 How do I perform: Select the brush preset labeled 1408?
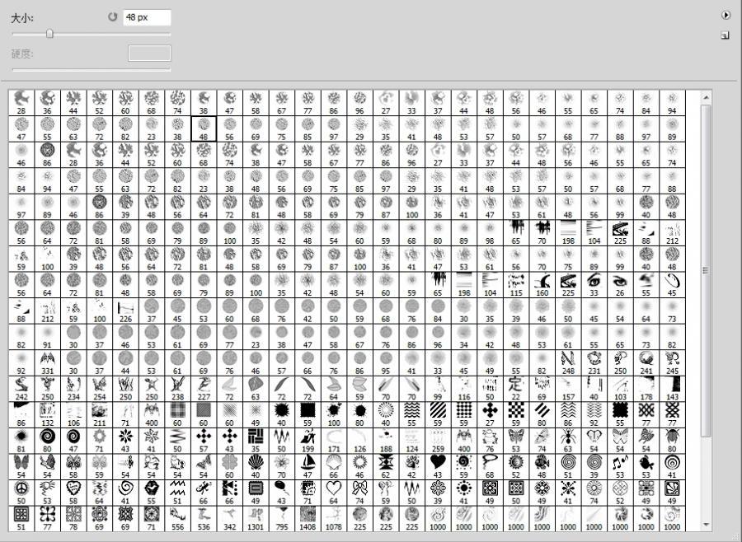308,519
